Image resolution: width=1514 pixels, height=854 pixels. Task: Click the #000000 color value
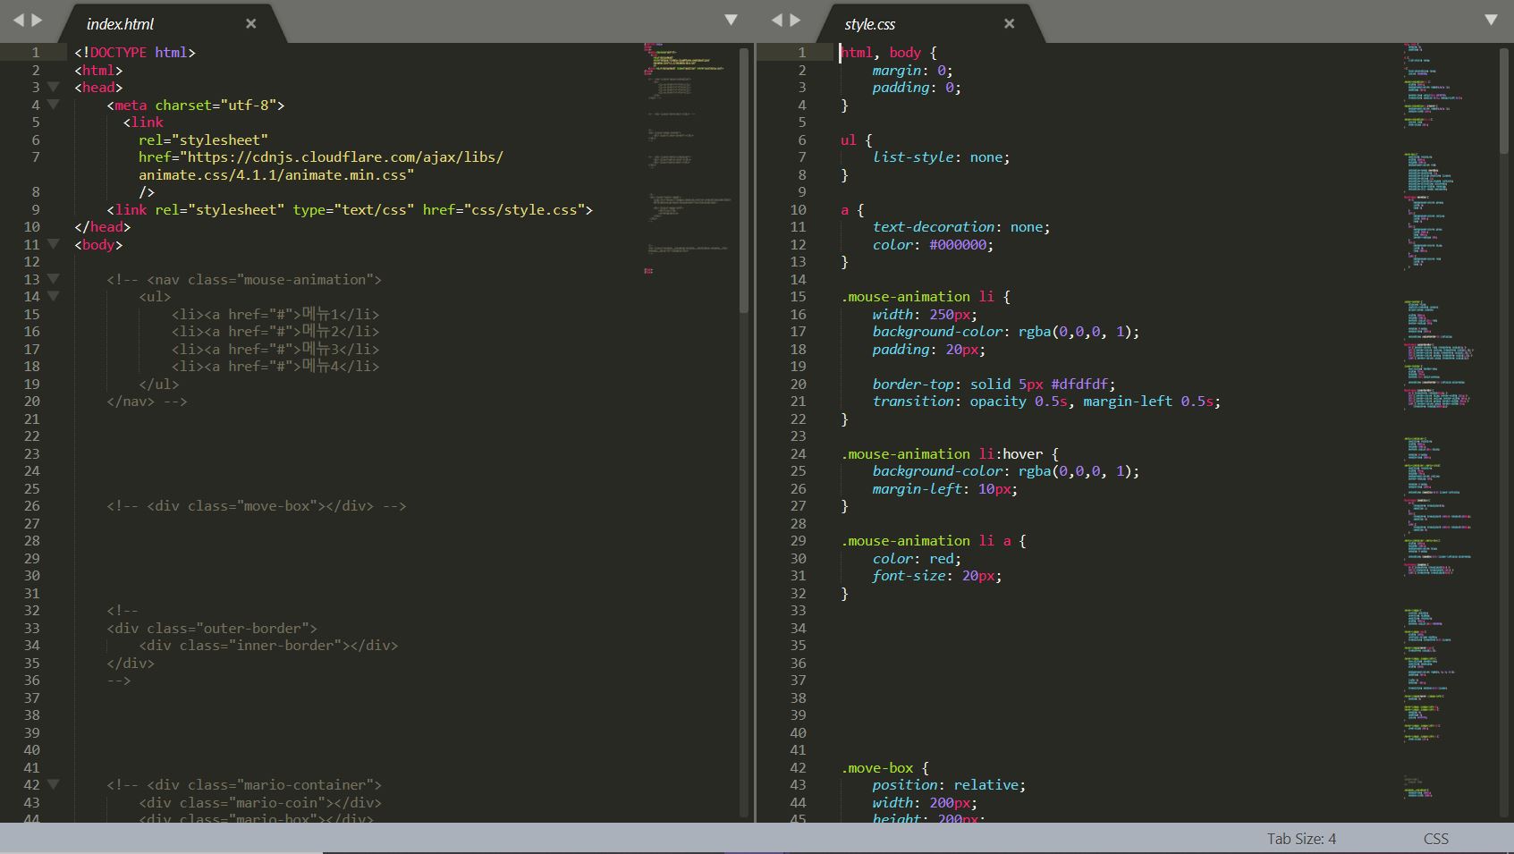pyautogui.click(x=958, y=244)
